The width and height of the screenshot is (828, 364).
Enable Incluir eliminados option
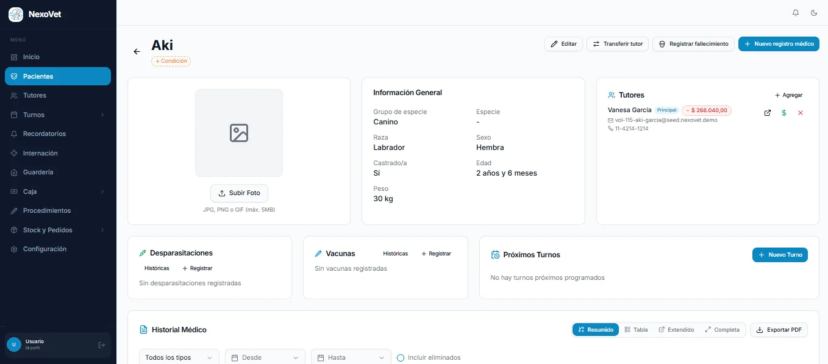click(x=401, y=358)
